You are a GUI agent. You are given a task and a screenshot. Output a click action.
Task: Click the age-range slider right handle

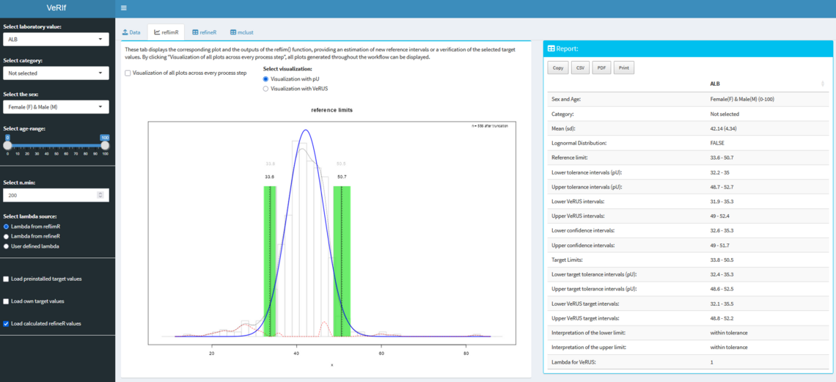(x=105, y=145)
